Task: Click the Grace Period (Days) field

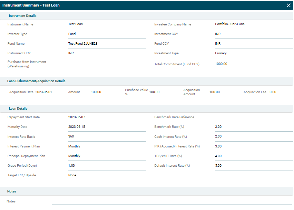Action: [x=107, y=166]
